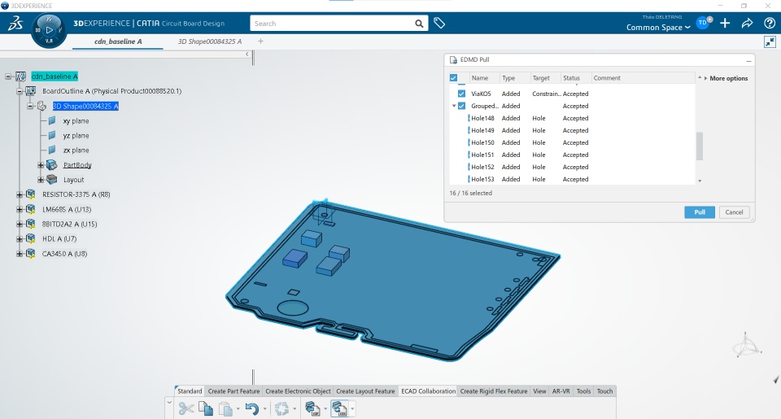Click the Update cycle icon
Image resolution: width=781 pixels, height=419 pixels.
click(x=282, y=409)
